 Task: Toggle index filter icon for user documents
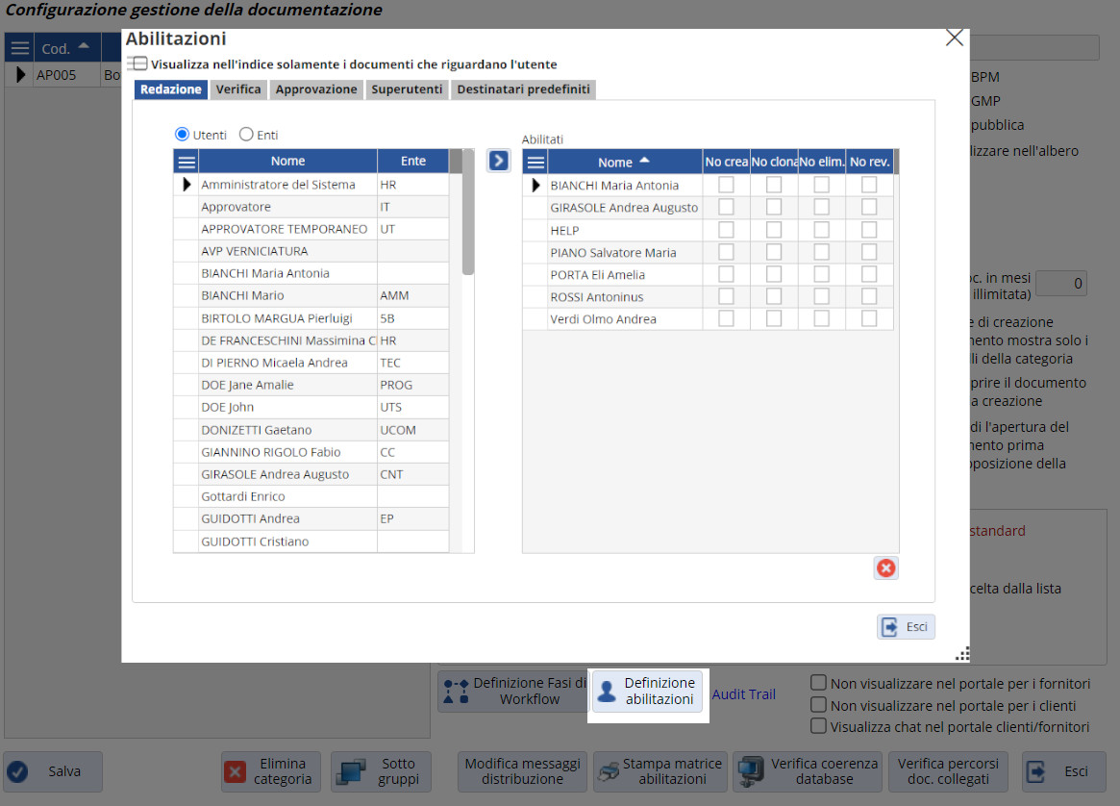137,64
